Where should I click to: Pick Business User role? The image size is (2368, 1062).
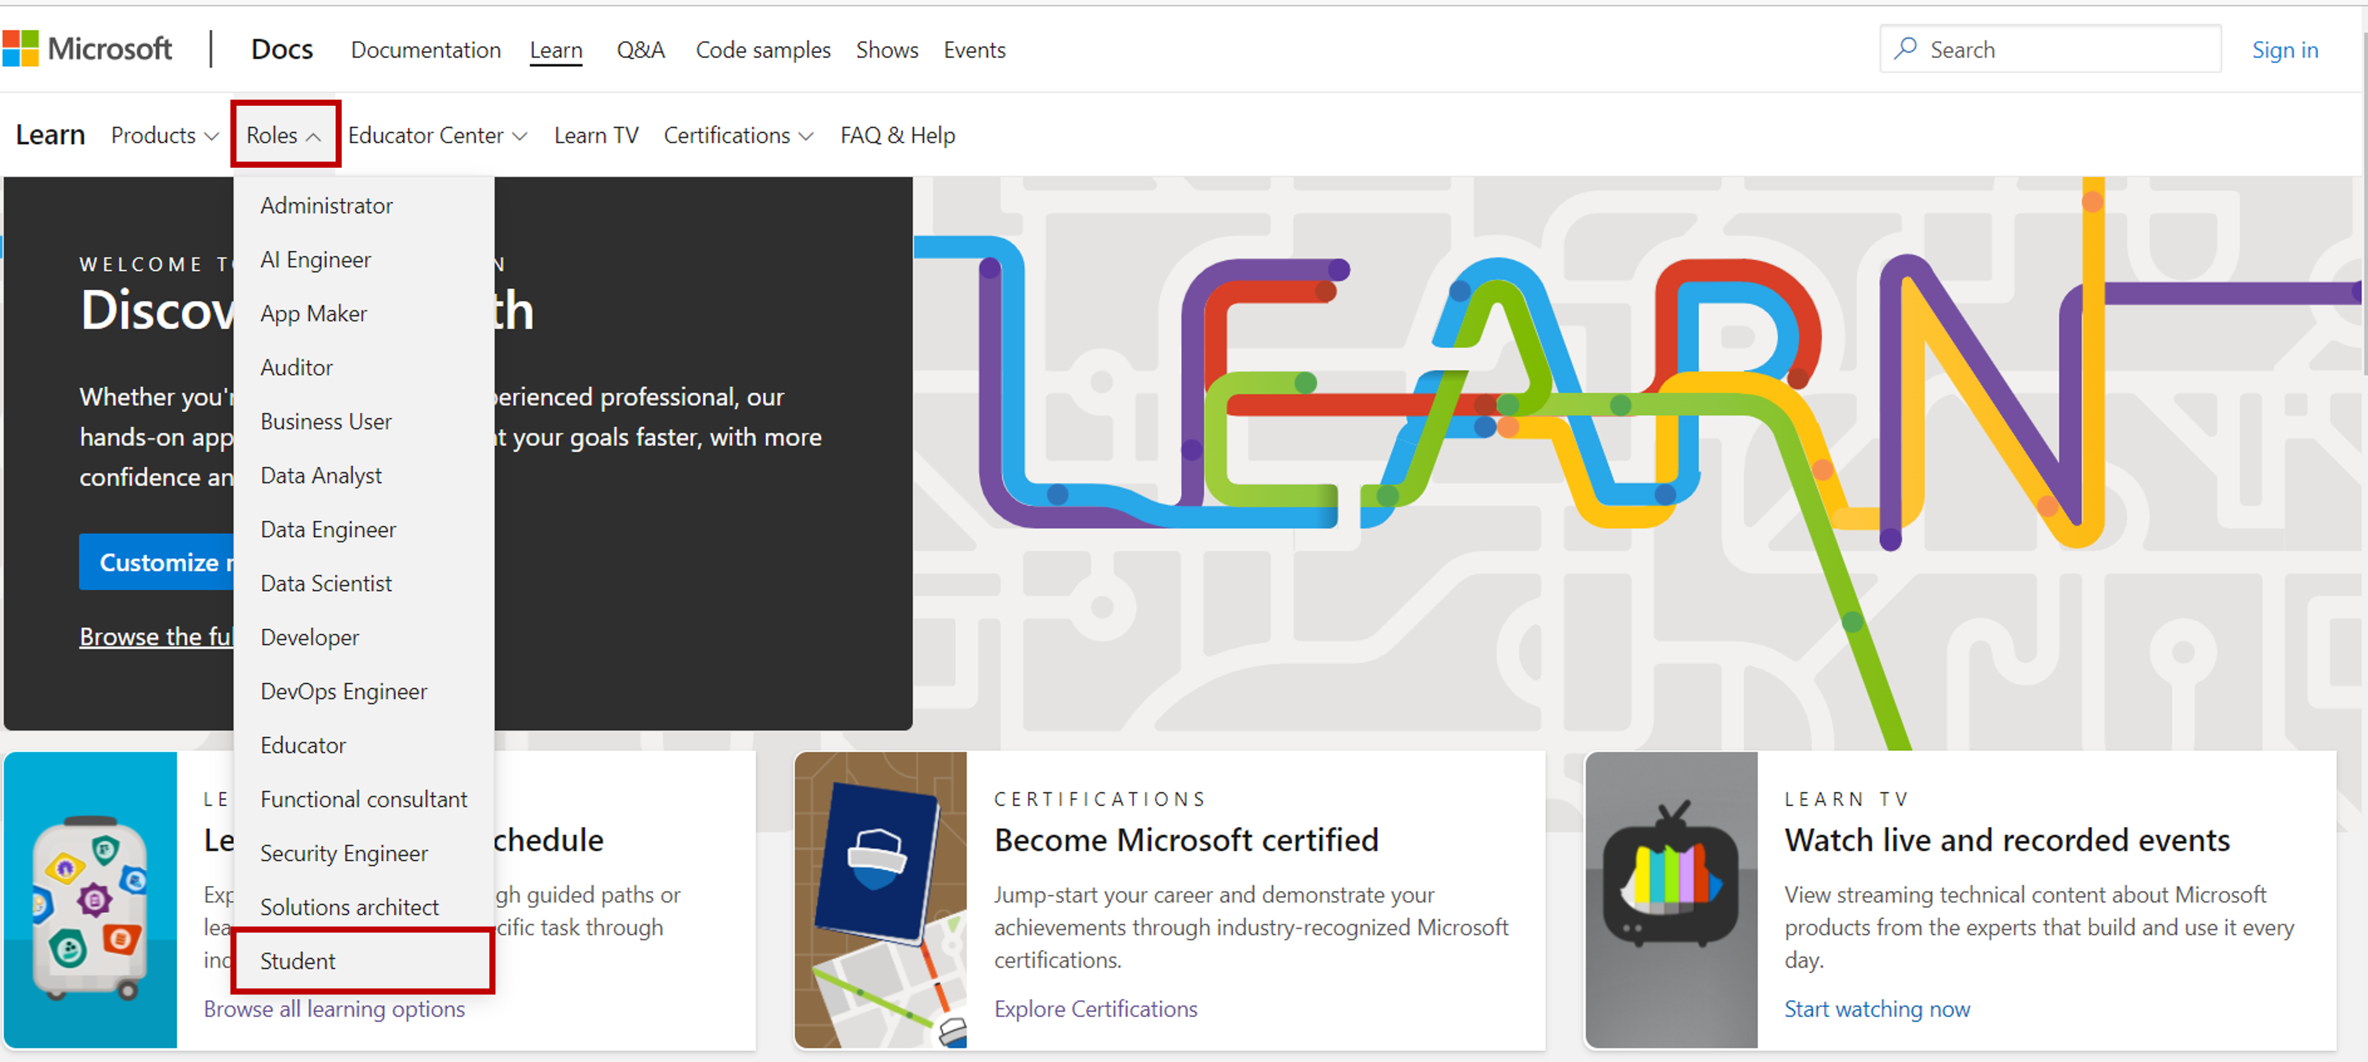pyautogui.click(x=364, y=422)
